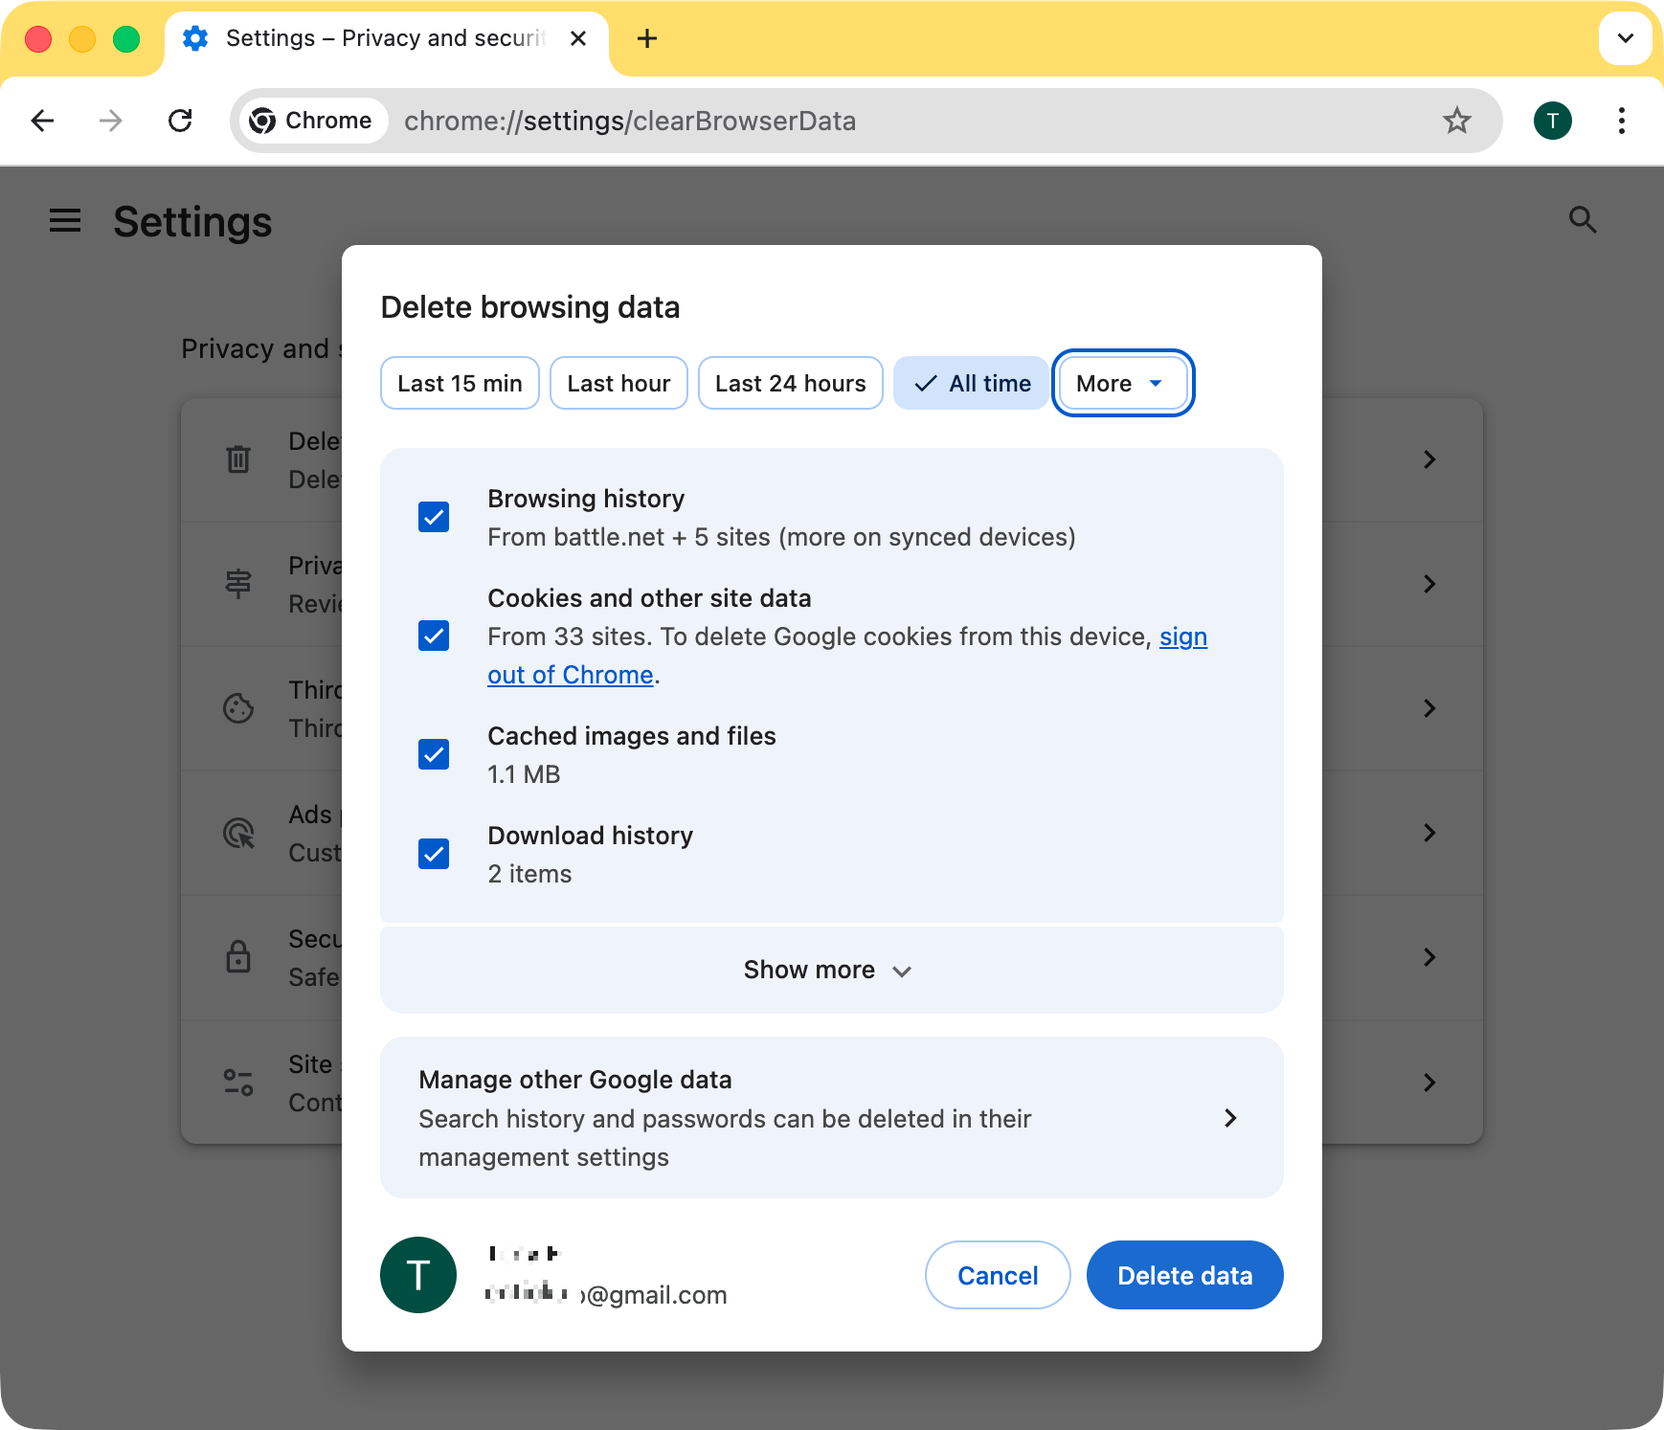Click the third-party cookies icon in Settings
This screenshot has width=1664, height=1430.
[236, 708]
